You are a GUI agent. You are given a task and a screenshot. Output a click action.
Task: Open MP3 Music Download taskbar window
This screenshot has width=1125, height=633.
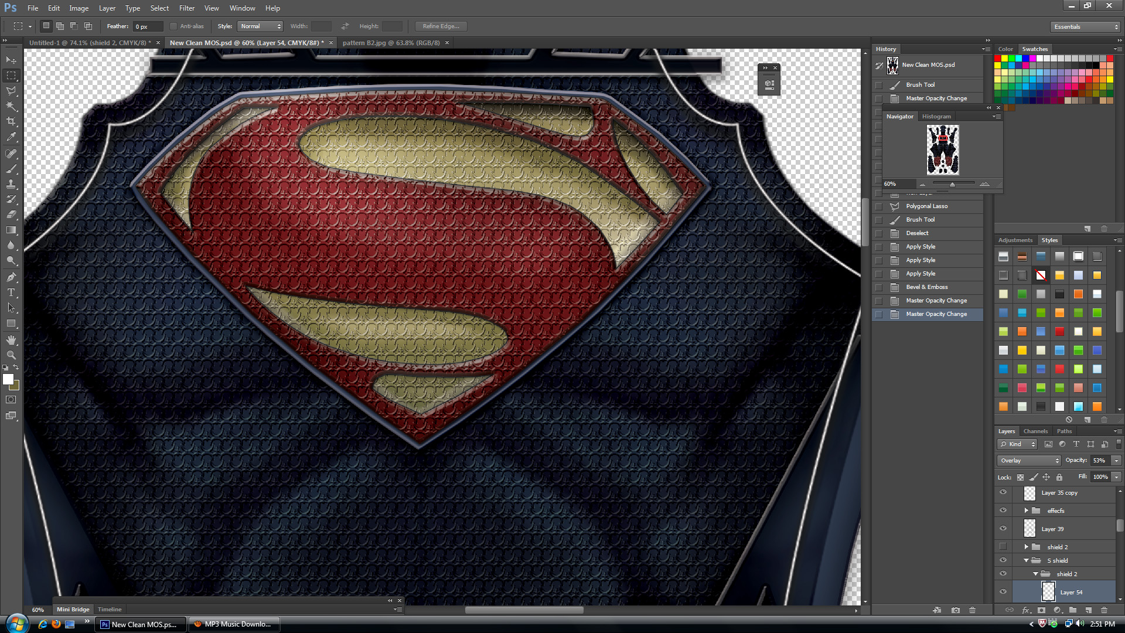(x=234, y=624)
